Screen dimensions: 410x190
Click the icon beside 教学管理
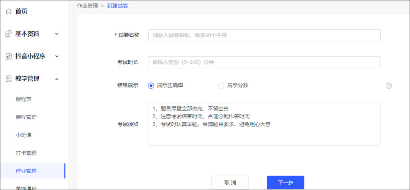click(9, 79)
